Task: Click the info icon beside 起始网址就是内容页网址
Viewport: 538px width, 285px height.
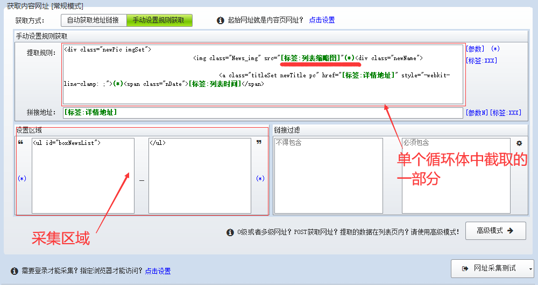Action: 220,20
